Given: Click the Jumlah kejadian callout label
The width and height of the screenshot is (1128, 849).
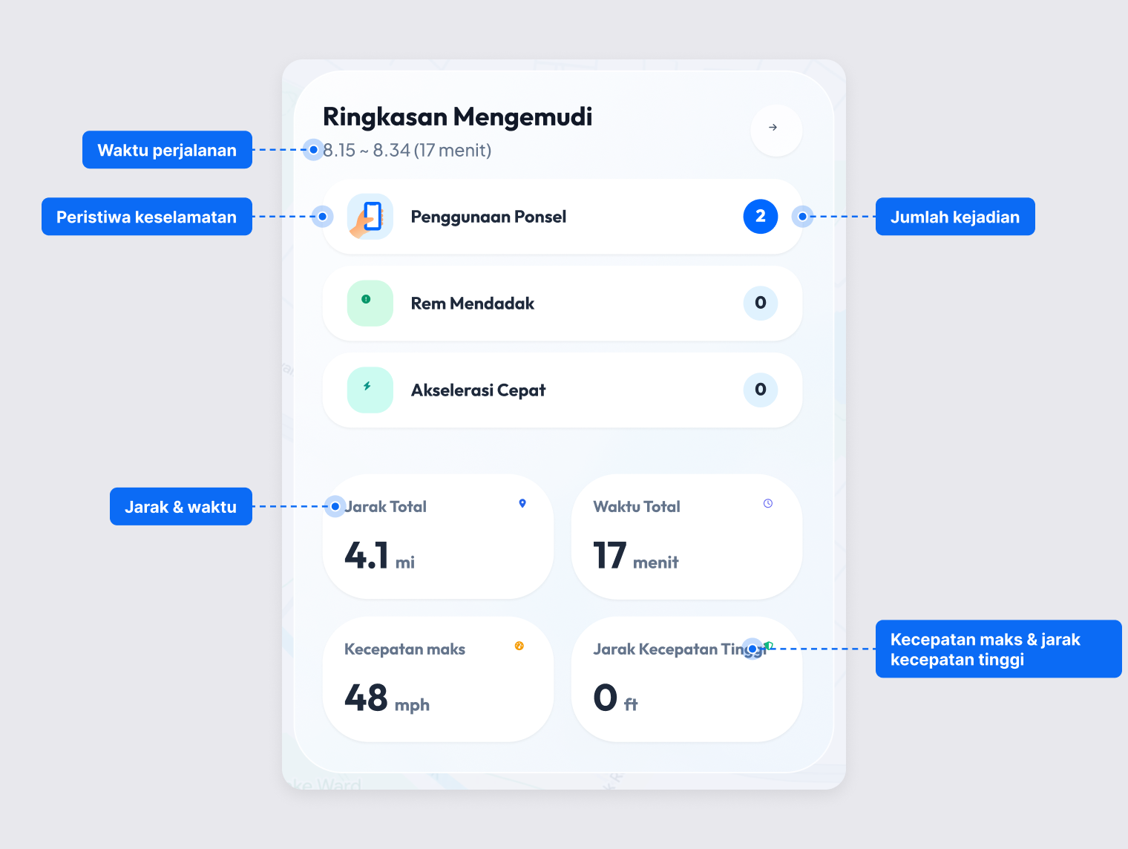Looking at the screenshot, I should [955, 217].
